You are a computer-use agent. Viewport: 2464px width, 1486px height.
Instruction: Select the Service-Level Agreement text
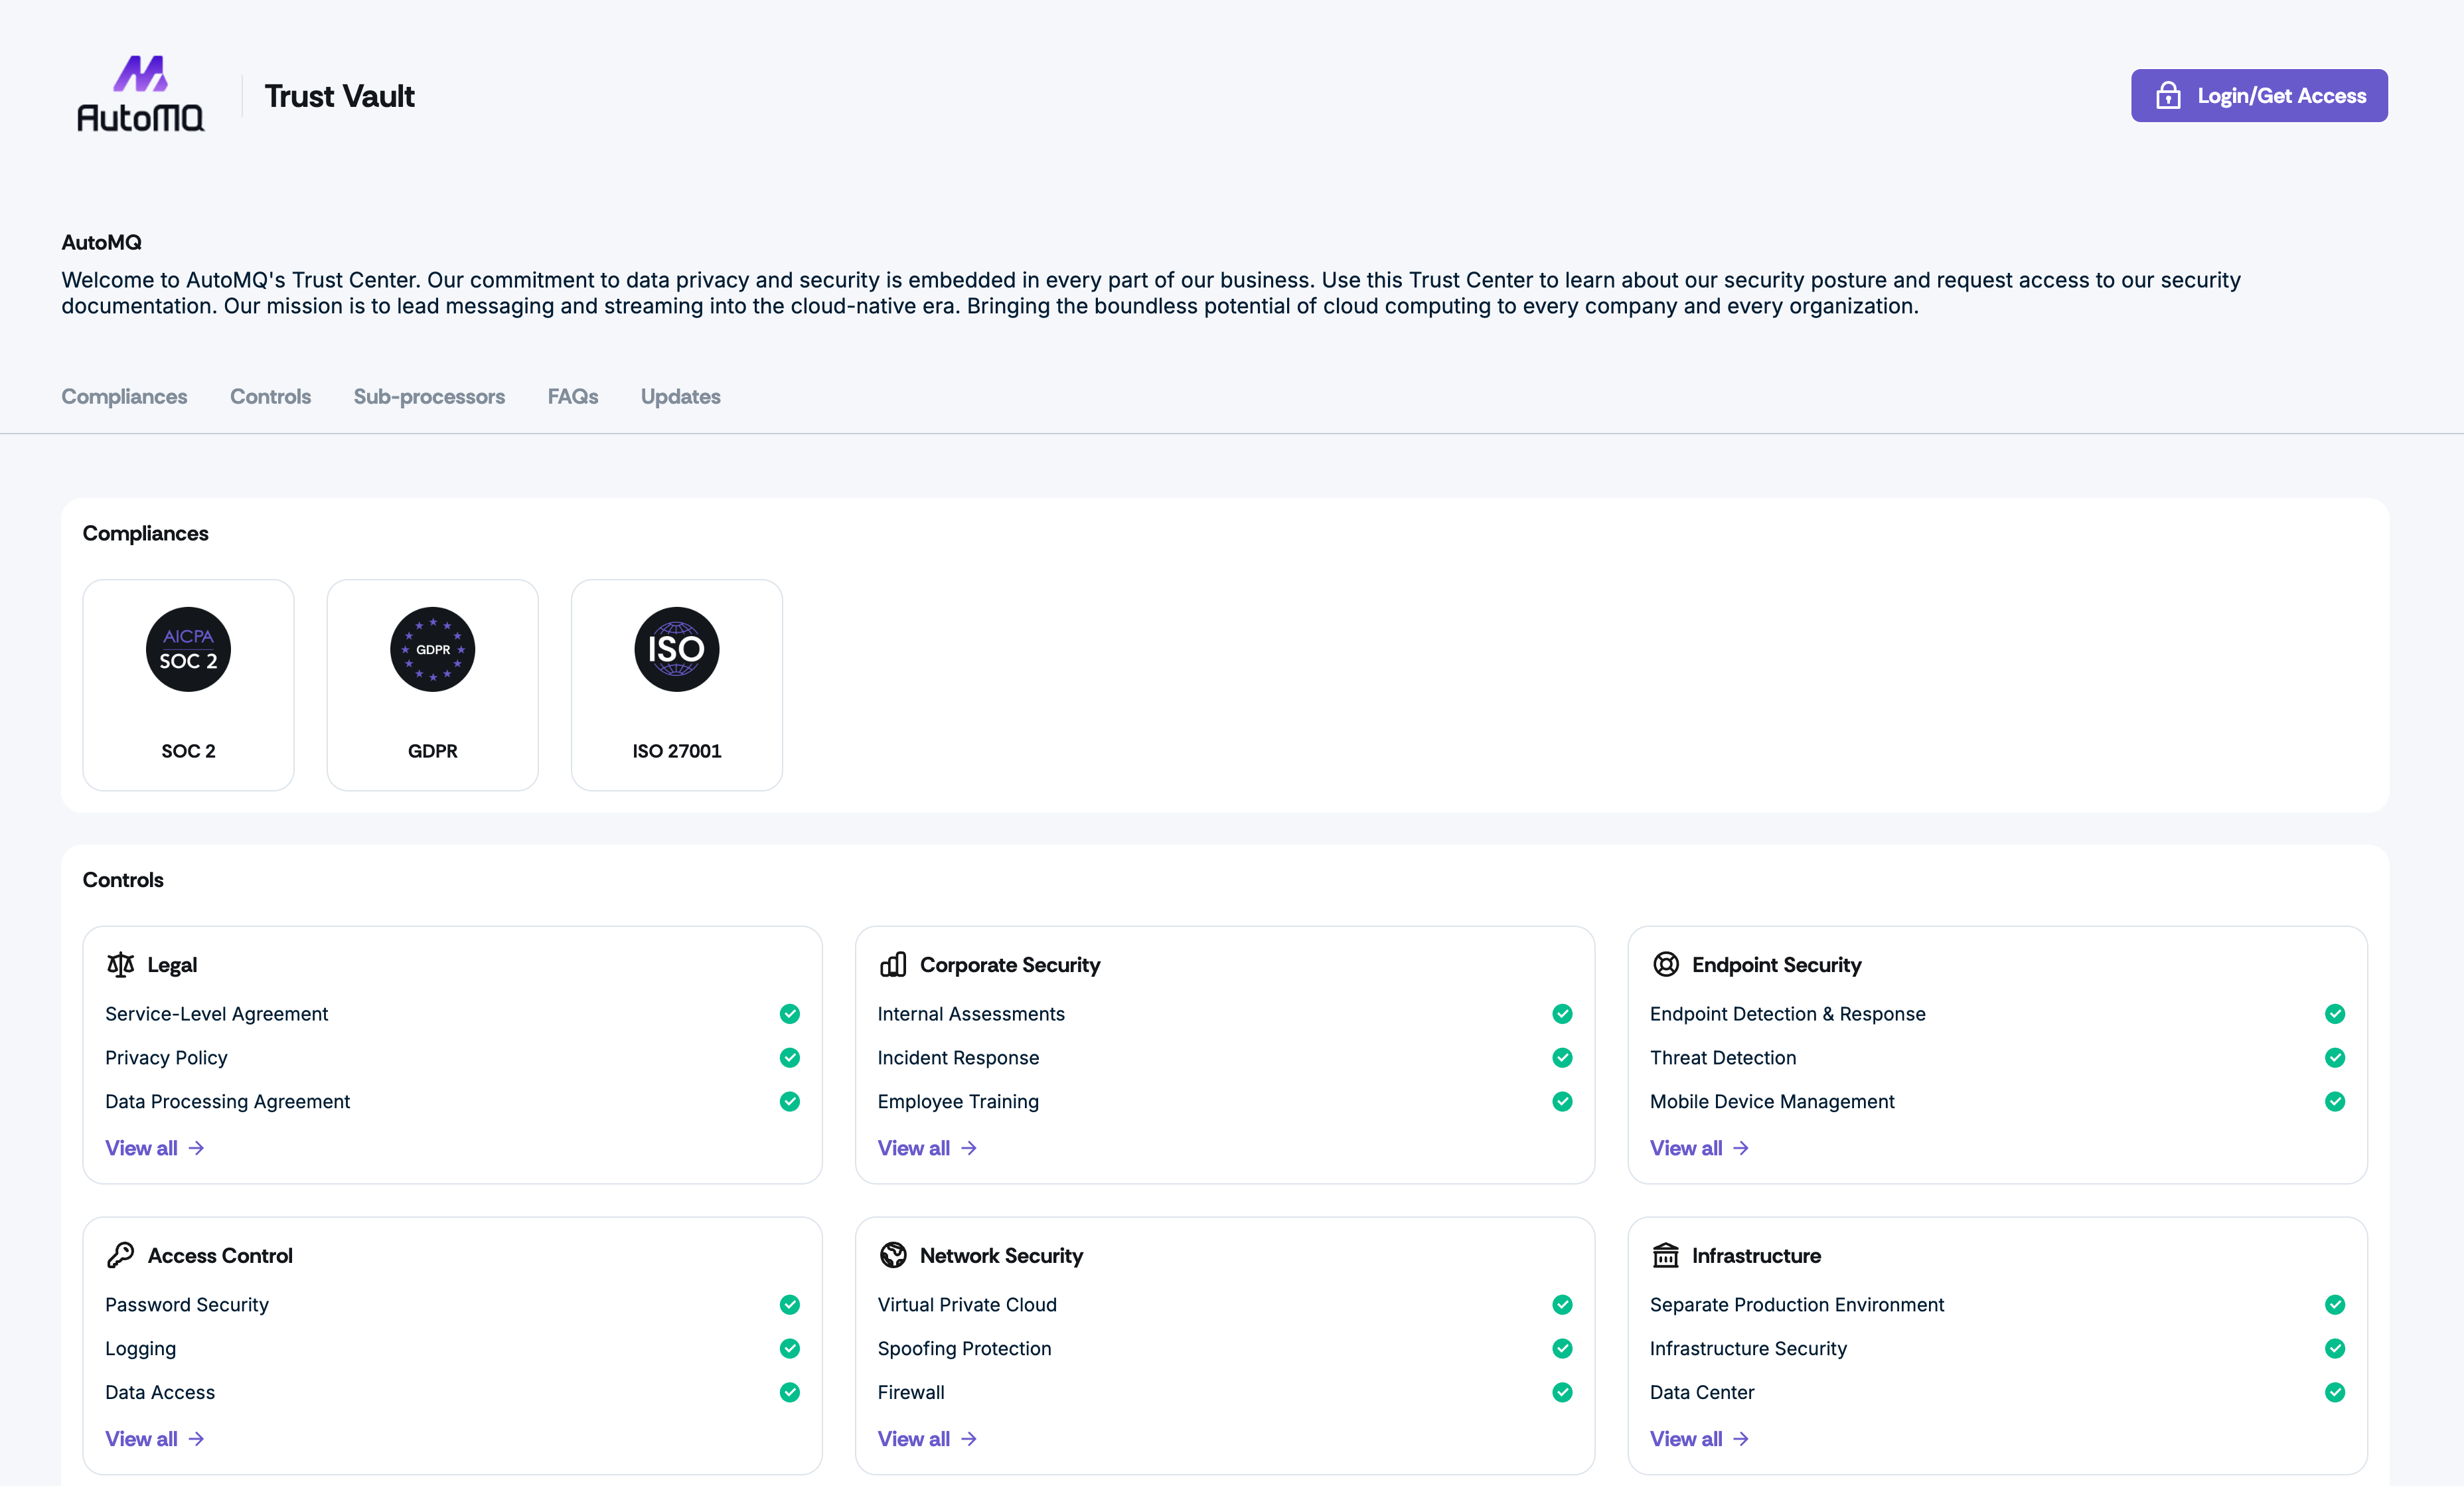(217, 1014)
